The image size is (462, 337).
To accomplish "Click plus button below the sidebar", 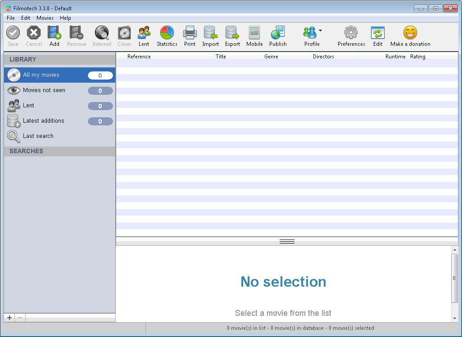I will pyautogui.click(x=9, y=318).
